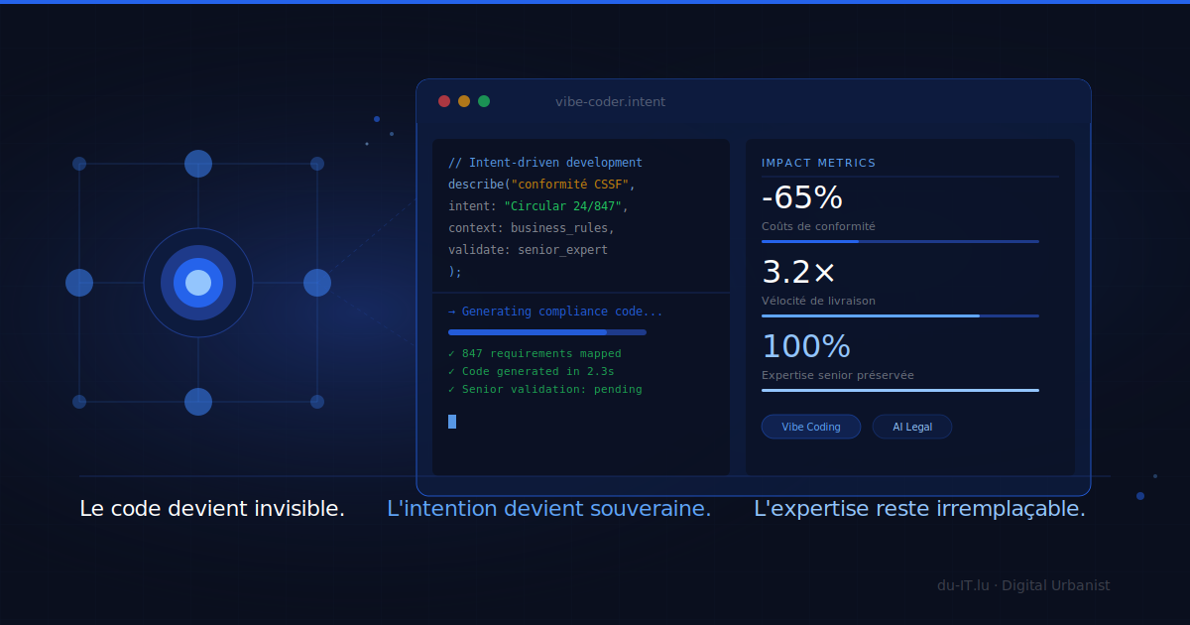This screenshot has height=625, width=1190.
Task: Toggle the 'AI Legal' badge
Action: (x=911, y=426)
